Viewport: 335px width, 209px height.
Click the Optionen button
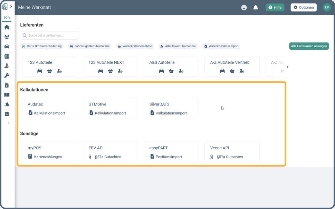pos(304,8)
